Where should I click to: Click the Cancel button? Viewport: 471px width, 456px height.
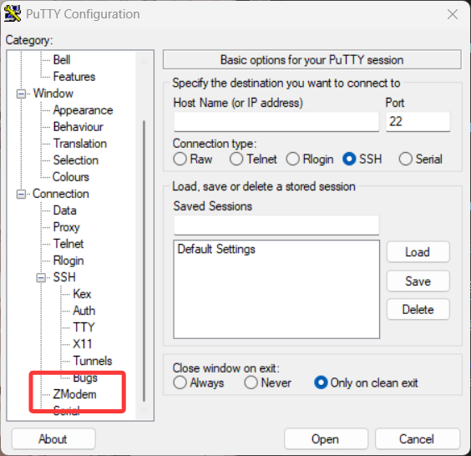(418, 439)
